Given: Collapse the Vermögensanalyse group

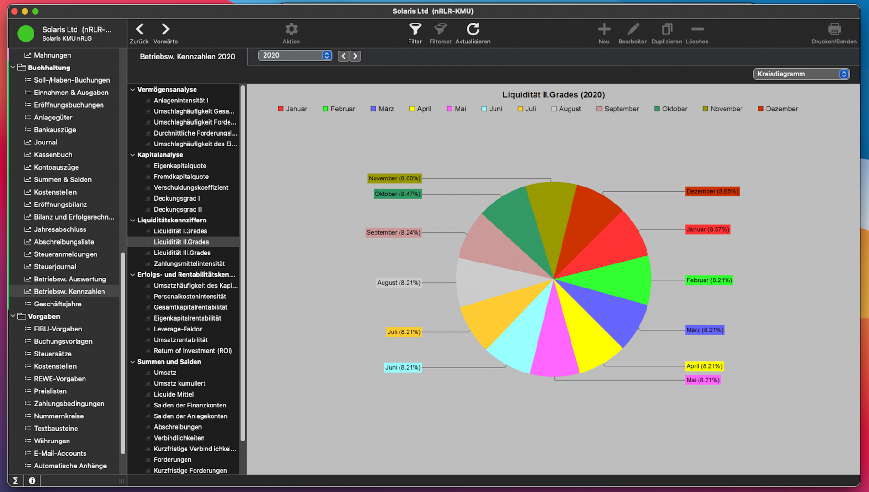Looking at the screenshot, I should coord(133,90).
